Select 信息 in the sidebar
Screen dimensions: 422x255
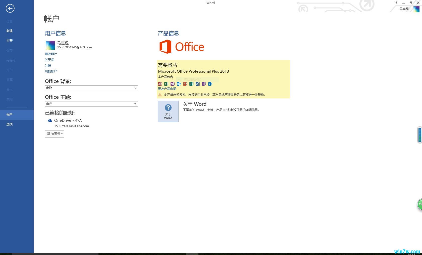(17, 21)
